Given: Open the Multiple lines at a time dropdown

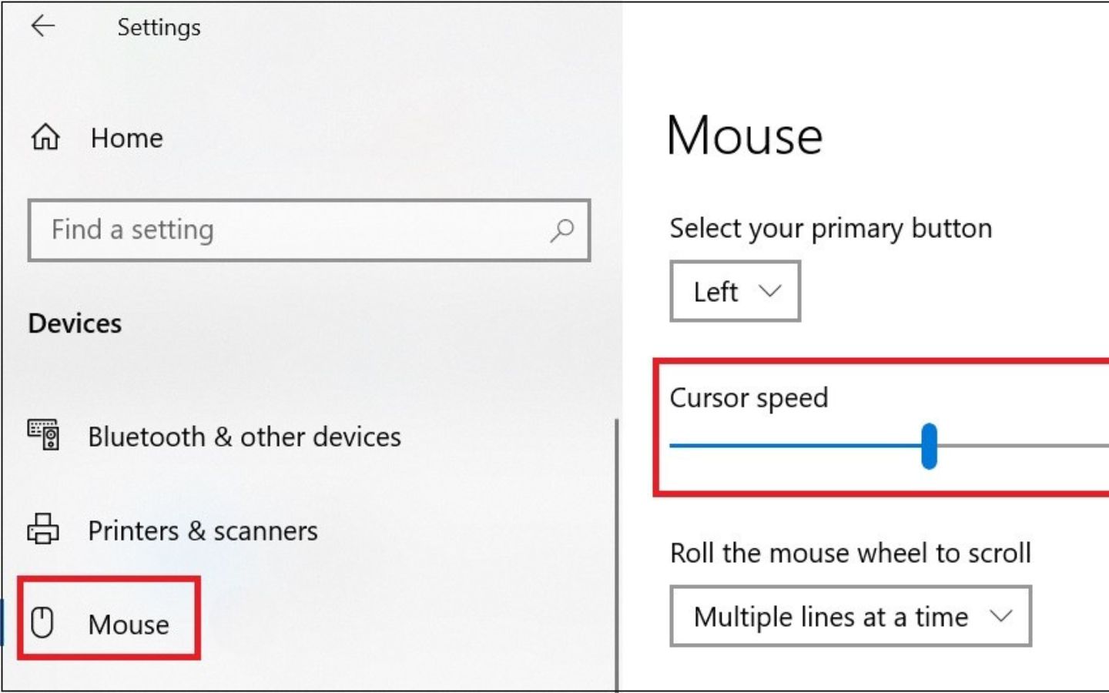Looking at the screenshot, I should (x=849, y=616).
